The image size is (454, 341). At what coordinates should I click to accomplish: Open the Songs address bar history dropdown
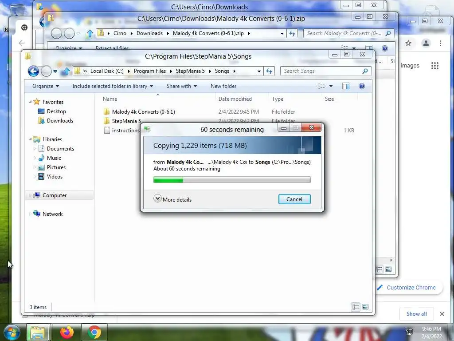[x=259, y=71]
